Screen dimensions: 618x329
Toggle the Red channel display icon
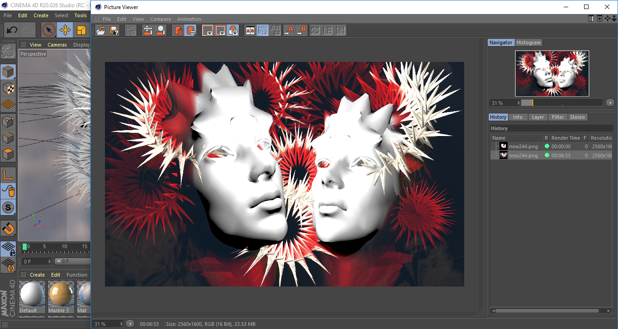pos(208,30)
